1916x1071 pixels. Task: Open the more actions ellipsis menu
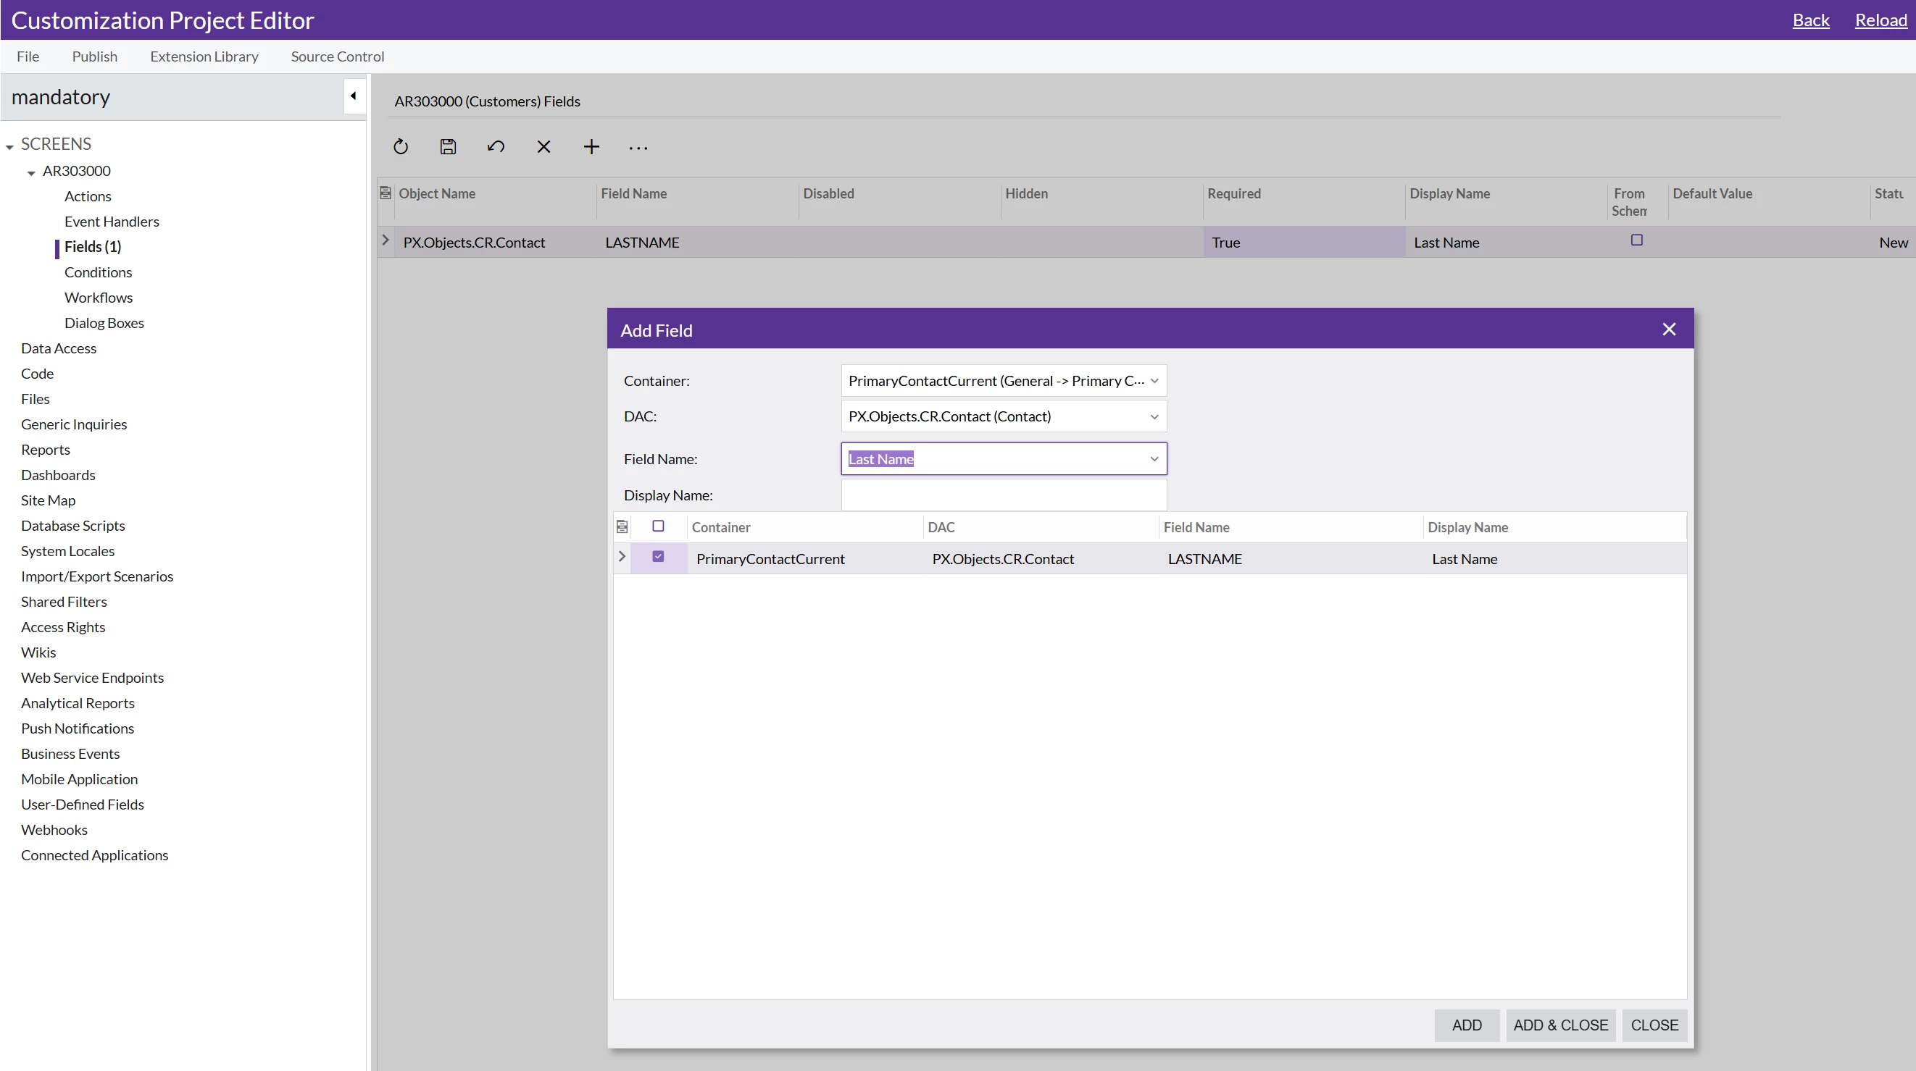(x=638, y=148)
